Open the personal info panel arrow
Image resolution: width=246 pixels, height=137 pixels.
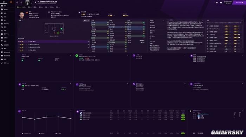pos(163,21)
